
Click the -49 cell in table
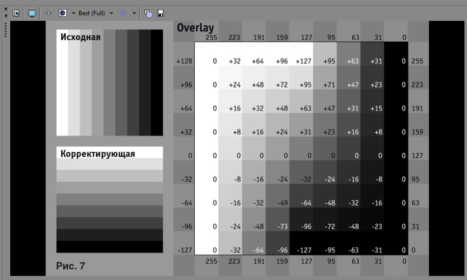[282, 203]
